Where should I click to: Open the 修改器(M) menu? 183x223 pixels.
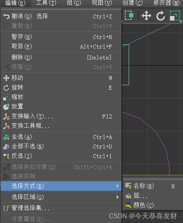point(166,3)
